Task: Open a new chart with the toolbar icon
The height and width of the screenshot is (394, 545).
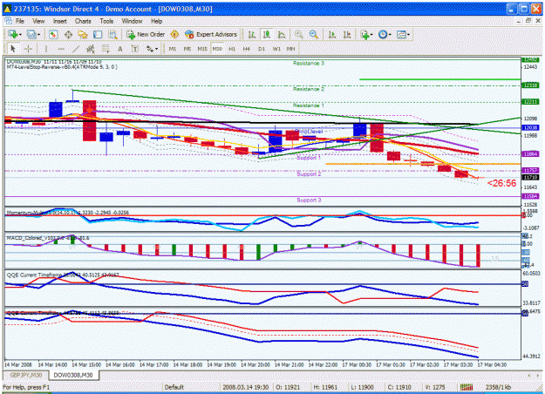Action: pos(13,34)
